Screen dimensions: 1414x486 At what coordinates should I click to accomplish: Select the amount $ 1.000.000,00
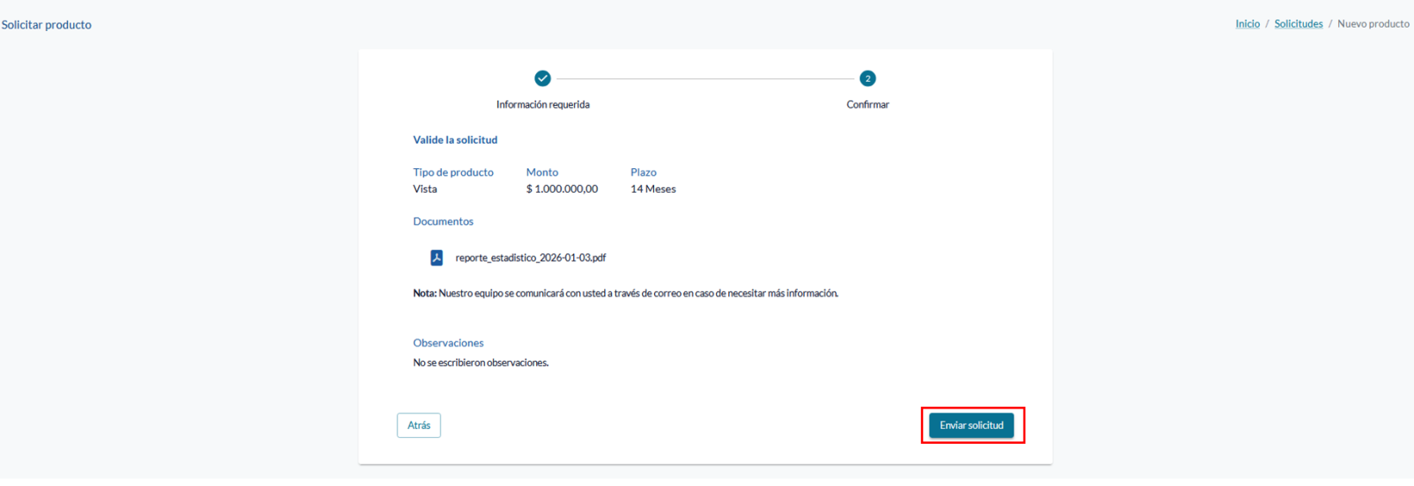562,189
